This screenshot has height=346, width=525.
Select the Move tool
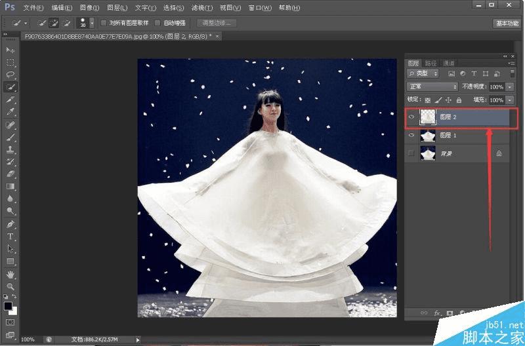click(10, 50)
